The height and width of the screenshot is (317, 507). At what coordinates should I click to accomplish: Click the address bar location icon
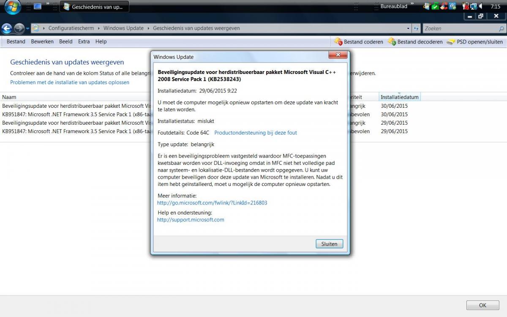(36, 28)
